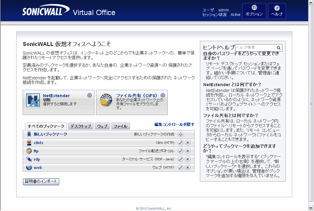Viewport: 314px width, 211px height.
Task: Open the NetExtender help question icon
Action: click(90, 95)
